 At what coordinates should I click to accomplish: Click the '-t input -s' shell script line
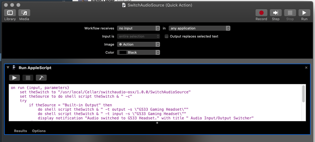pos(112,113)
